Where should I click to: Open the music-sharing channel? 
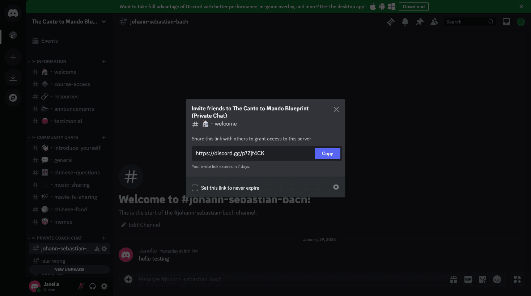(69, 185)
